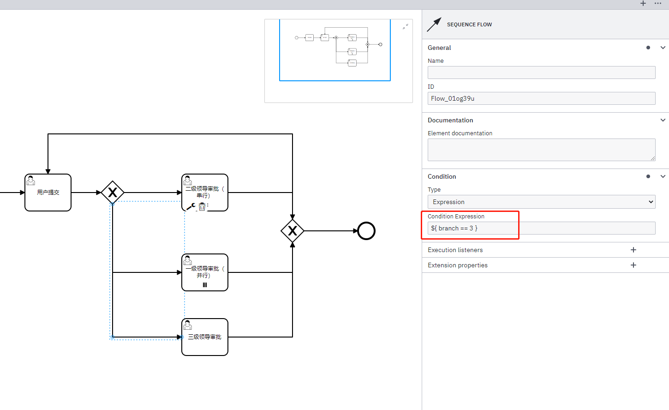Collapse the Condition section chevron
The height and width of the screenshot is (410, 669).
coord(663,176)
